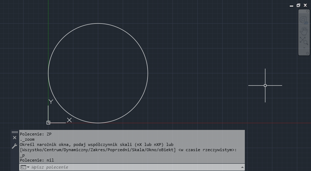The width and height of the screenshot is (311, 171).
Task: Click the '[Wszystko/Centrum/Dynamiczny...' options line
Action: point(128,150)
